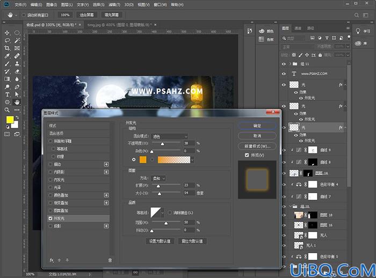This screenshot has height=278, width=376.
Task: Switch to the timg.jpg document tab
Action: point(119,25)
